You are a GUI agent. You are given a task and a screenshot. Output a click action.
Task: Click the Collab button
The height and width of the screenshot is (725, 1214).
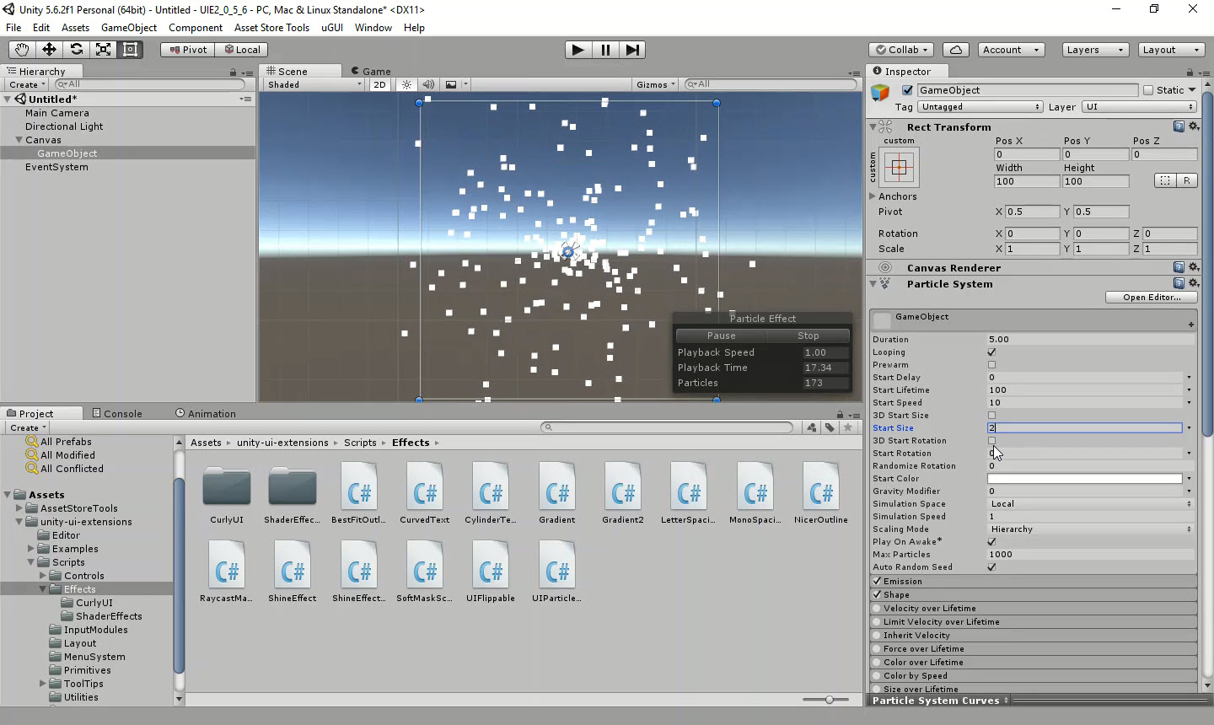(x=901, y=50)
